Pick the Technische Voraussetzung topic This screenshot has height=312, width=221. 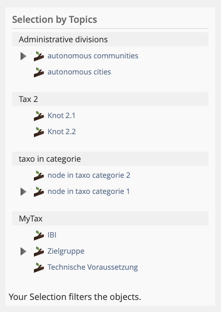click(93, 267)
